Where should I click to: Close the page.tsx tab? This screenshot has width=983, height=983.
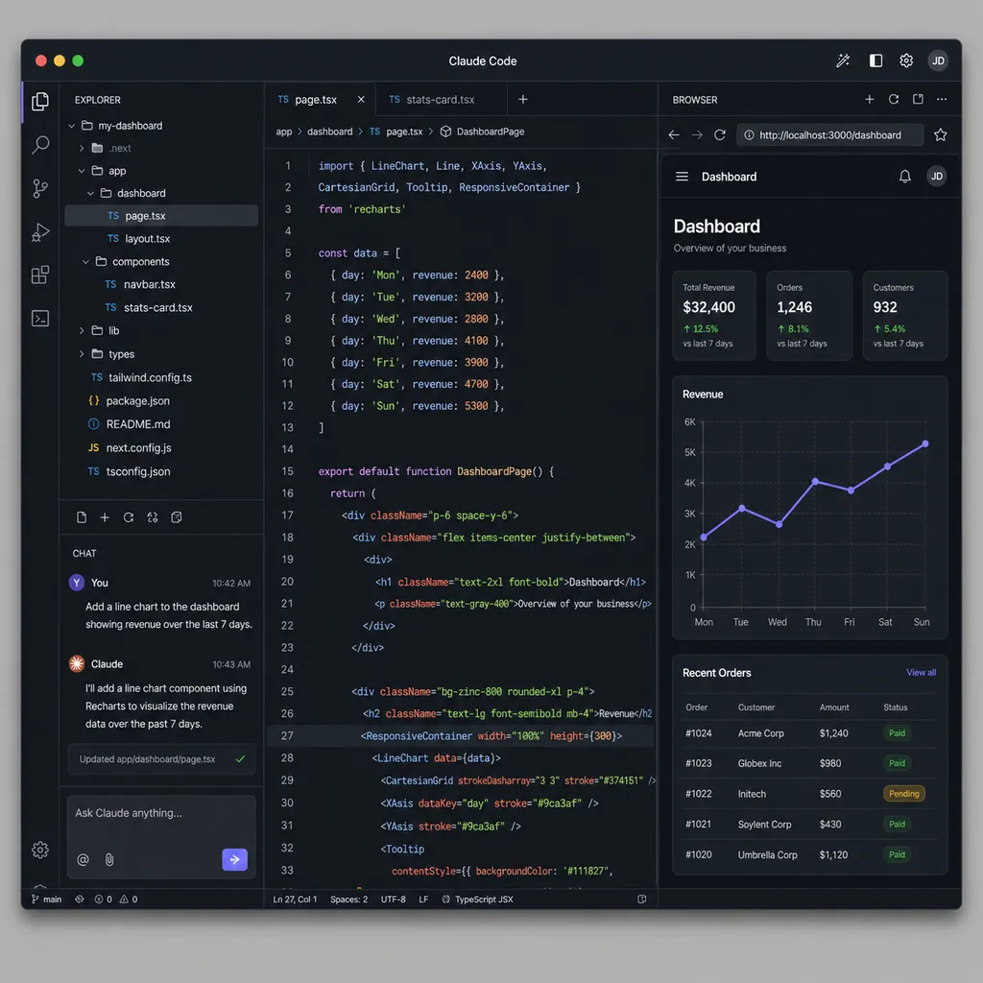click(361, 100)
